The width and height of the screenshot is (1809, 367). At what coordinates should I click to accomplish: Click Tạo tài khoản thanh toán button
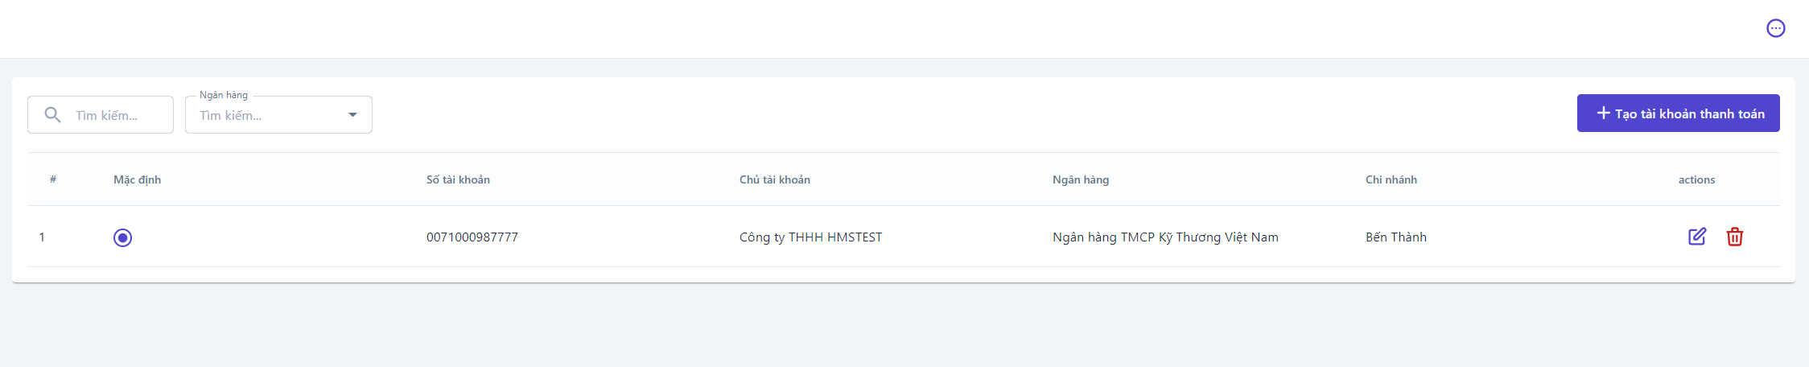[x=1678, y=113]
